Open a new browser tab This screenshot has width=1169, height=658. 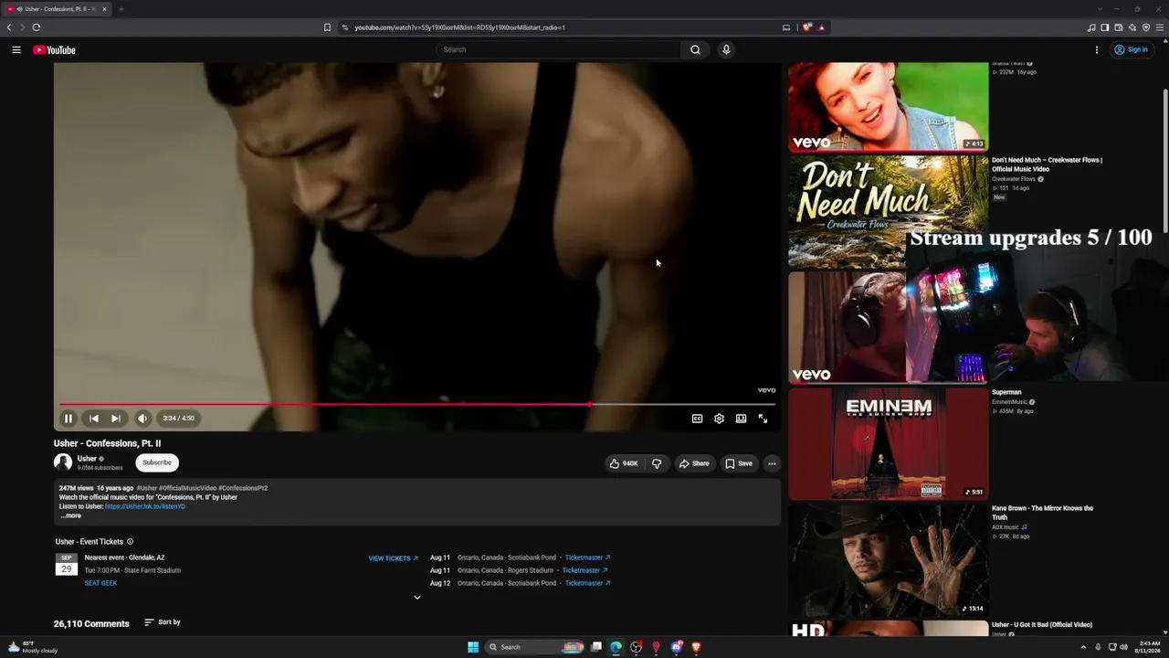[x=121, y=9]
